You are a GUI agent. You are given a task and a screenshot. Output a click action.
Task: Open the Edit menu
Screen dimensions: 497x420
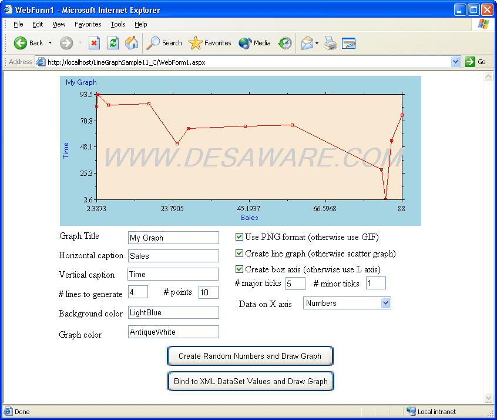coord(38,24)
